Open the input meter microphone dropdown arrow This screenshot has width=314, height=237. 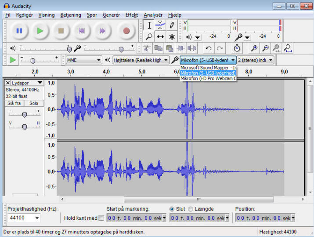tap(248, 37)
